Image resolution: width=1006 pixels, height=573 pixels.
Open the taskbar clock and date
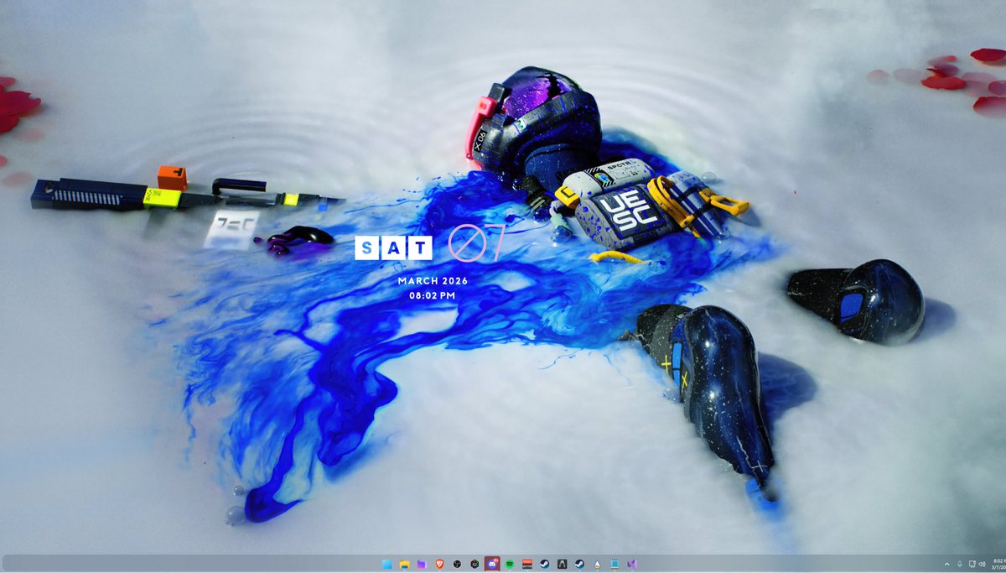click(x=999, y=565)
